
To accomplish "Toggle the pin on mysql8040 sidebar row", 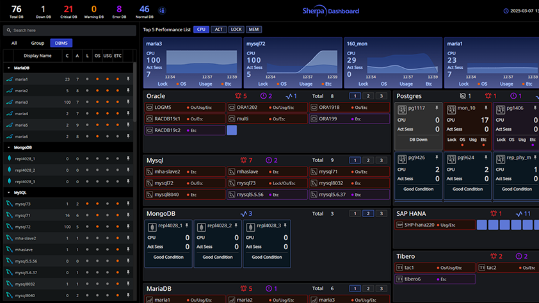I will pyautogui.click(x=128, y=295).
